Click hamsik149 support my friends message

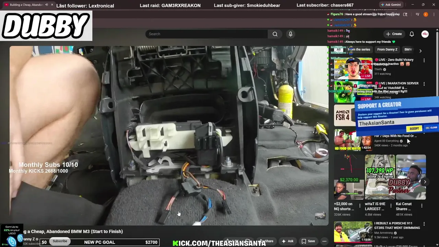click(x=361, y=42)
